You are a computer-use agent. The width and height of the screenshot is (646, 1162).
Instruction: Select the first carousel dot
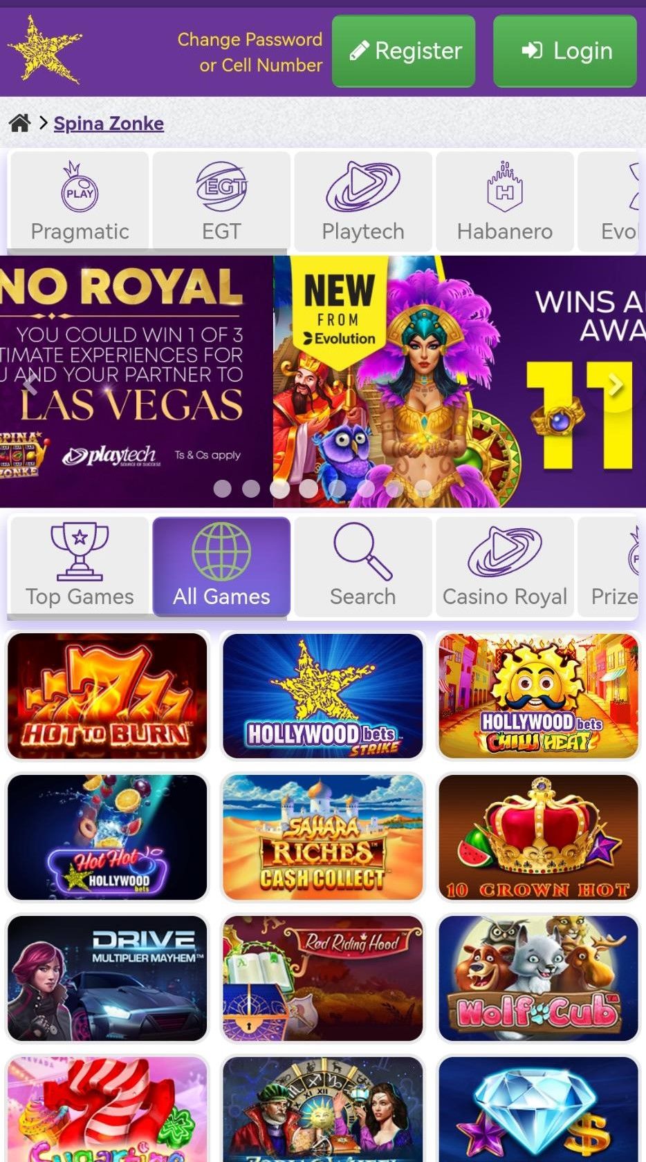[x=223, y=489]
